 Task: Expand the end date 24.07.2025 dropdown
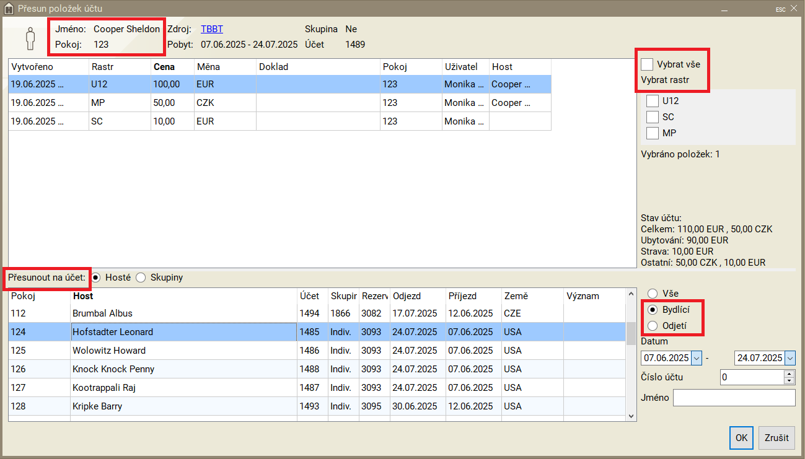789,358
